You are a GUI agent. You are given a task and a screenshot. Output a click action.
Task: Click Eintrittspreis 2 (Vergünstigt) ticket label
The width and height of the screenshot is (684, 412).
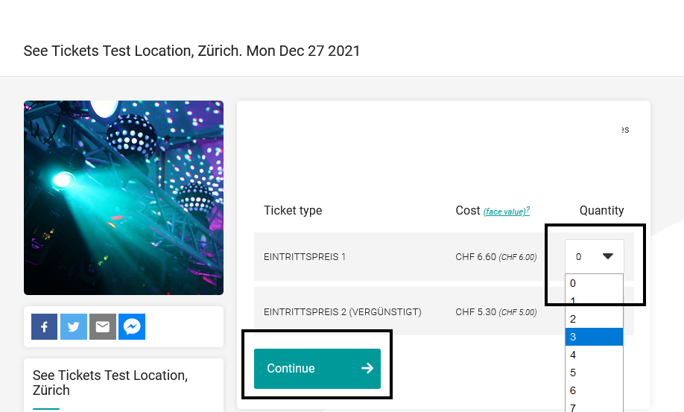pos(343,312)
